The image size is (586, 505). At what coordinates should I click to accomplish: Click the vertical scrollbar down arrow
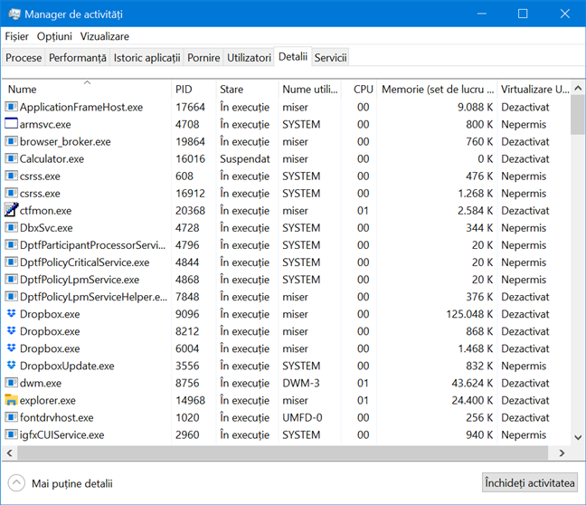578,437
